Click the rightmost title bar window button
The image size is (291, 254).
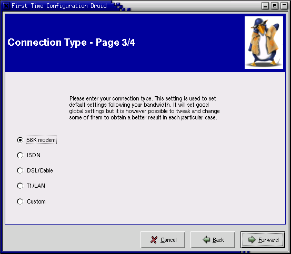pyautogui.click(x=284, y=6)
